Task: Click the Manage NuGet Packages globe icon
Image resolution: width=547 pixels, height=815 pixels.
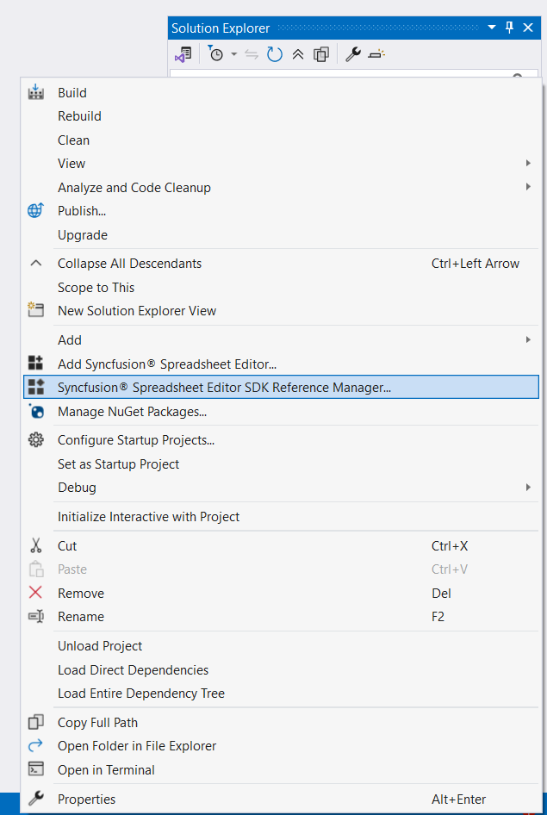Action: pyautogui.click(x=35, y=411)
